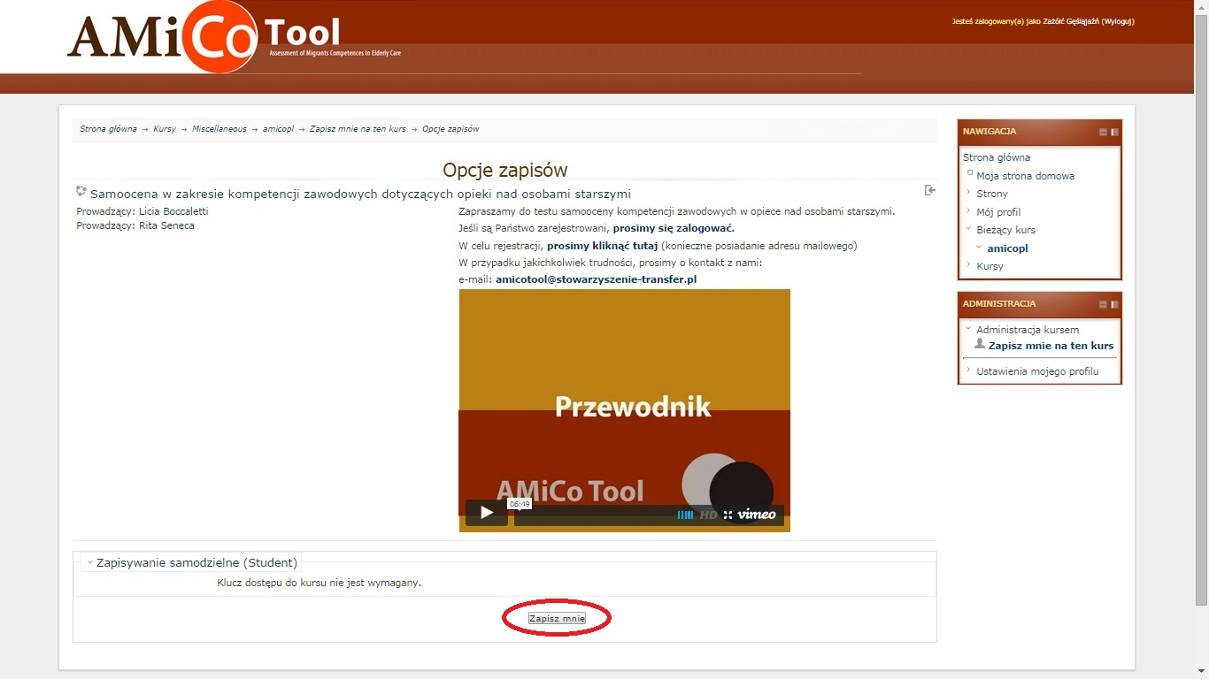Image resolution: width=1209 pixels, height=679 pixels.
Task: Click the self-enrolment icon right of title
Action: (930, 190)
